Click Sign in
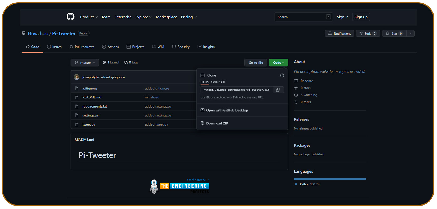This screenshot has width=437, height=209. click(343, 17)
